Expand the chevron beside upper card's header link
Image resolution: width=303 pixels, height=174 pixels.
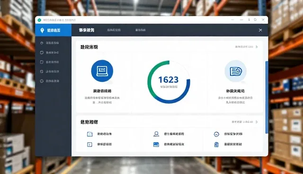pyautogui.click(x=257, y=47)
